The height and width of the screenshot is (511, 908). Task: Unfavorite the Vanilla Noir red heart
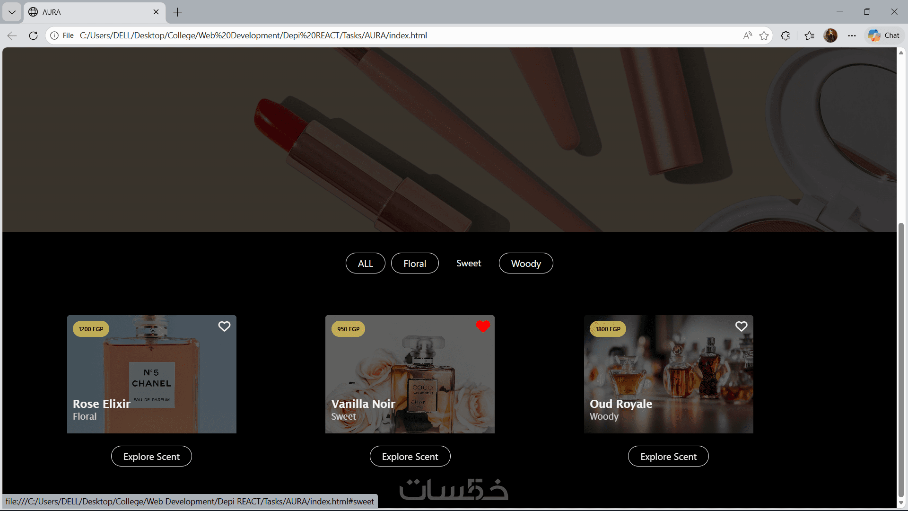(x=483, y=326)
